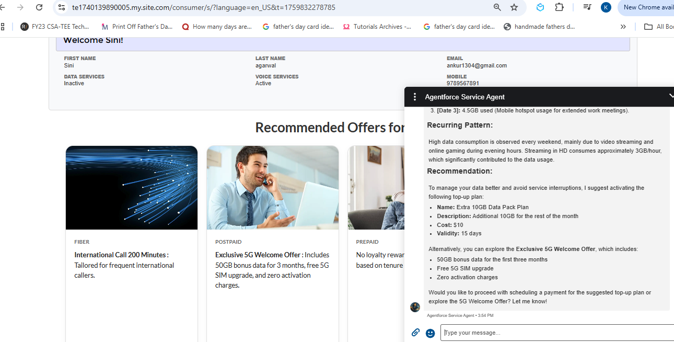Open the browser extensions puzzle icon
The height and width of the screenshot is (342, 674).
pos(559,7)
